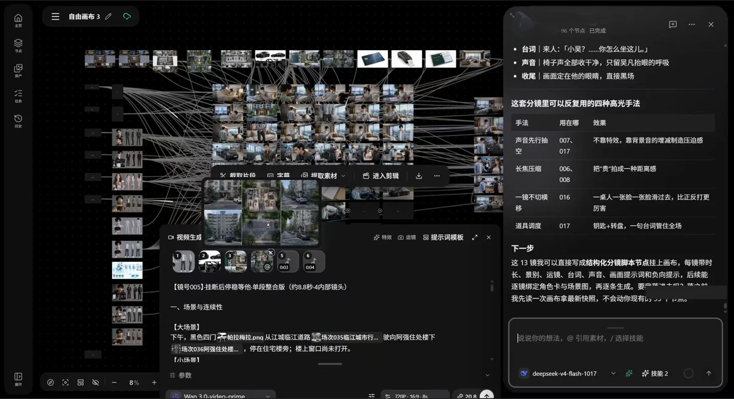Click the new chat icon in chat panel header

tap(673, 24)
